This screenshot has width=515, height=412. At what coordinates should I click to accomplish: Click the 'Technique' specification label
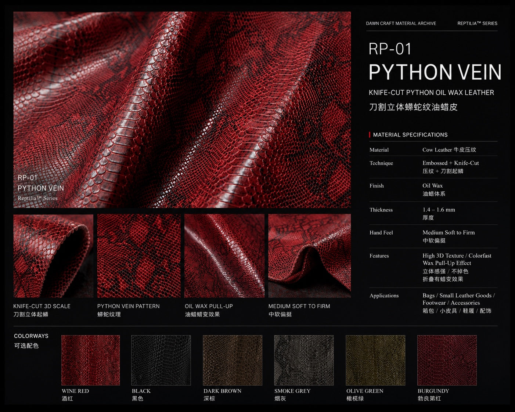[x=381, y=163]
